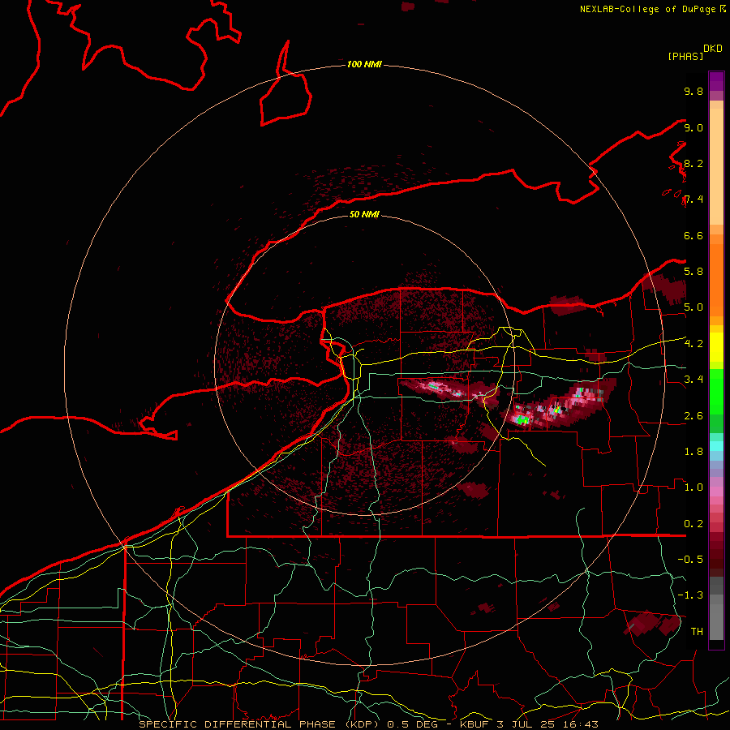Click the 16:43 timestamp in the caption
The image size is (730, 730).
582,724
